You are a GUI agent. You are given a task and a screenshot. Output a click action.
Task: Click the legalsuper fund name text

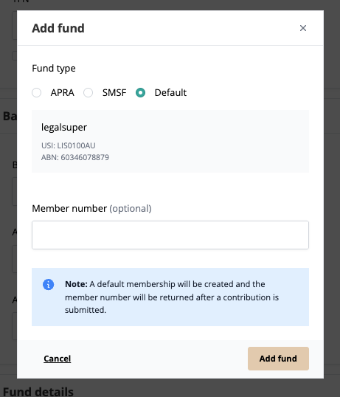coord(64,127)
